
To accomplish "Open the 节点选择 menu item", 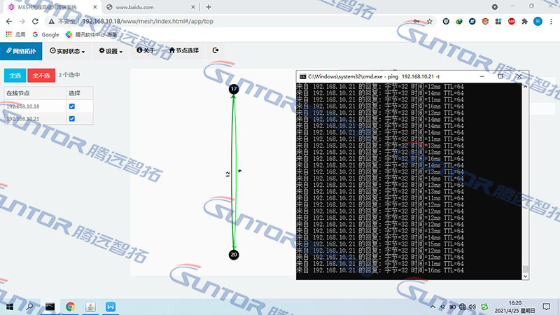I will tap(184, 51).
